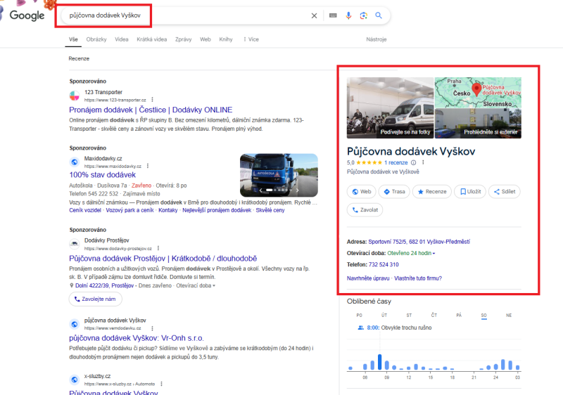
Task: Open 'Kontakty' sitelink
Action: pyautogui.click(x=168, y=210)
